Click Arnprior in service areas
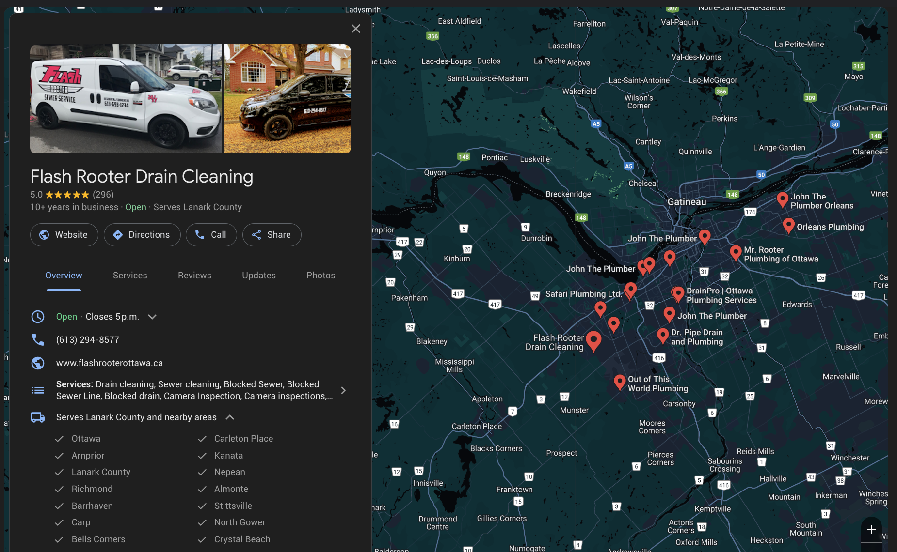Viewport: 897px width, 552px height. (x=88, y=456)
